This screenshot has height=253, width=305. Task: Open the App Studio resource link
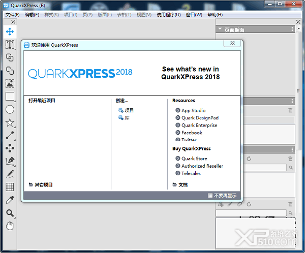191,110
